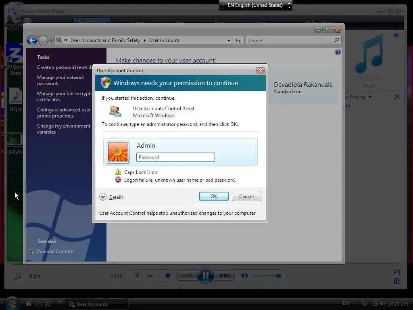
Task: Refresh the User Accounts page
Action: [x=238, y=41]
